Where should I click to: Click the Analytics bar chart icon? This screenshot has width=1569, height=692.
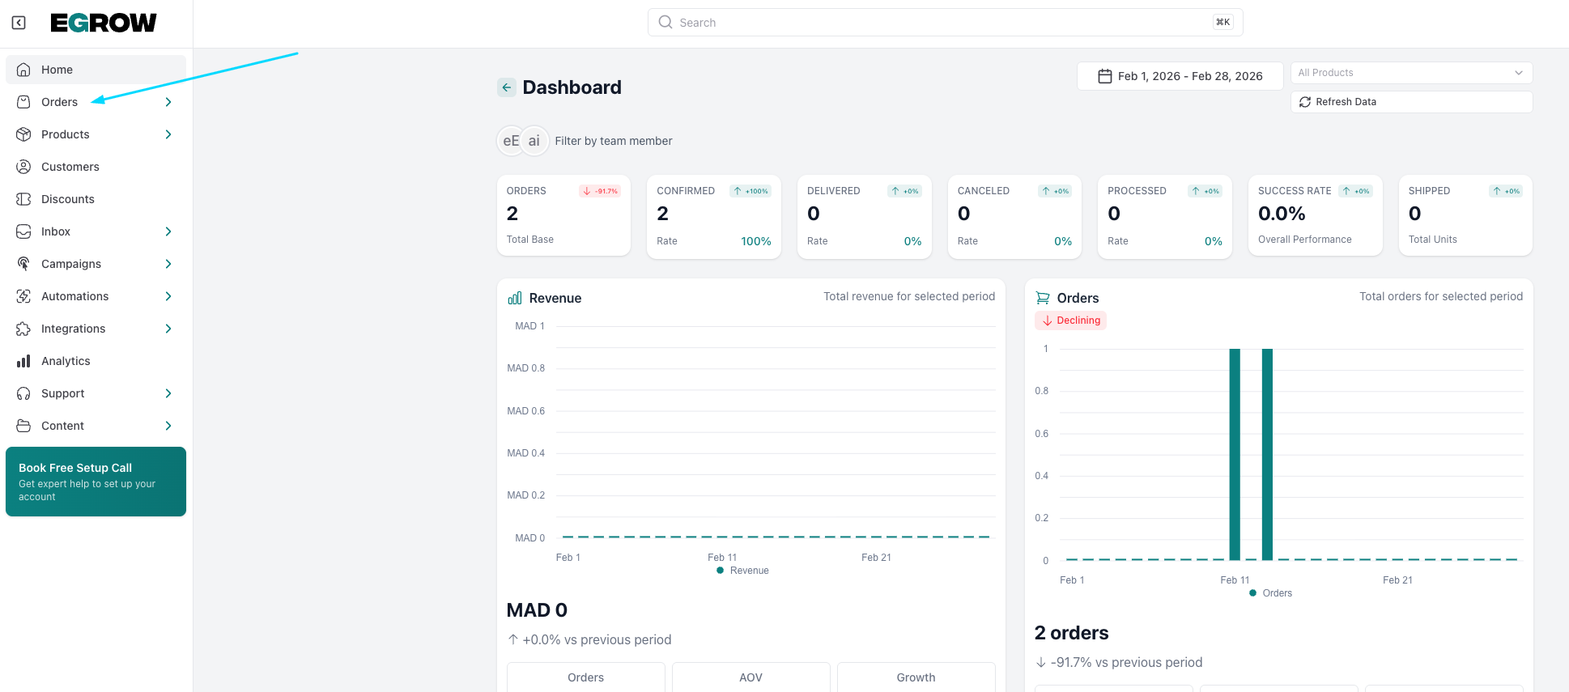tap(24, 361)
